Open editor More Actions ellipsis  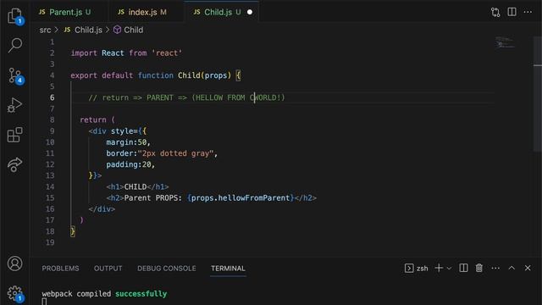528,12
